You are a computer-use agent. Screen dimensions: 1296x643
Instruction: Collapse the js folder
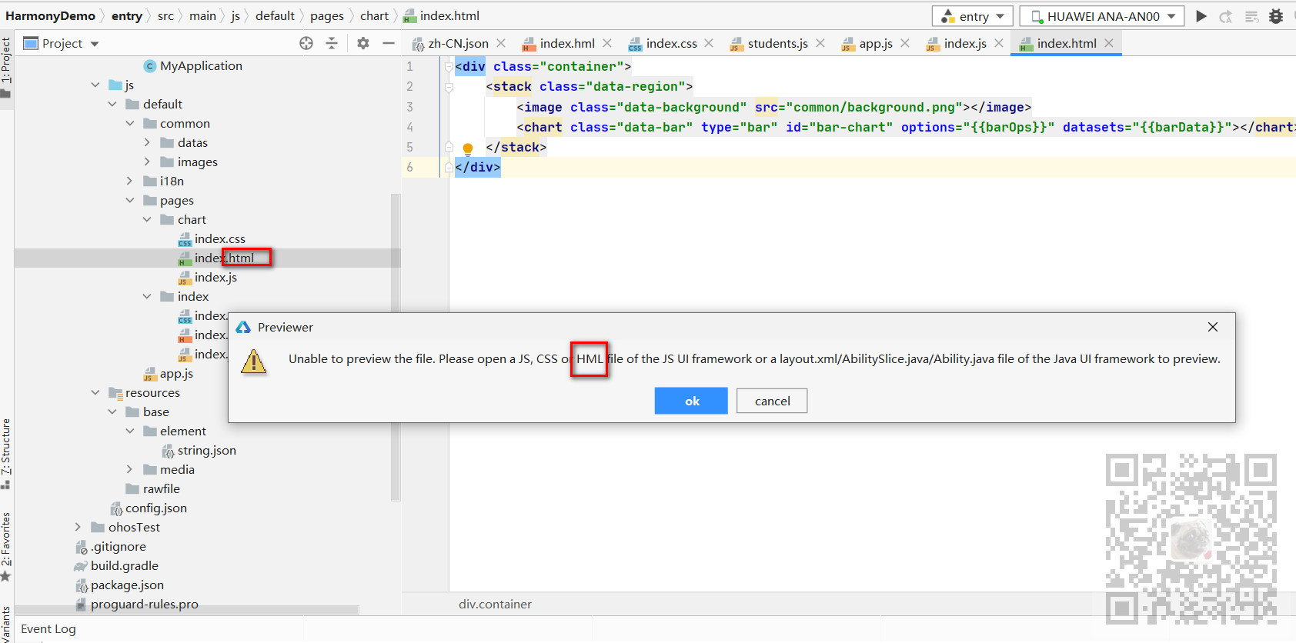tap(95, 85)
